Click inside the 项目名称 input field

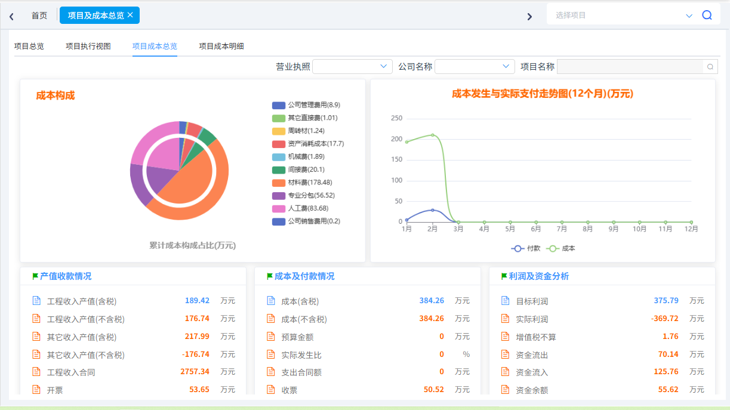click(x=627, y=66)
